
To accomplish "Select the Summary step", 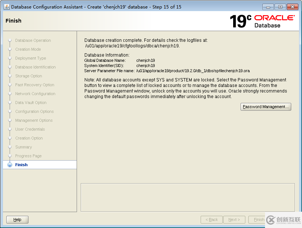I will (23, 147).
